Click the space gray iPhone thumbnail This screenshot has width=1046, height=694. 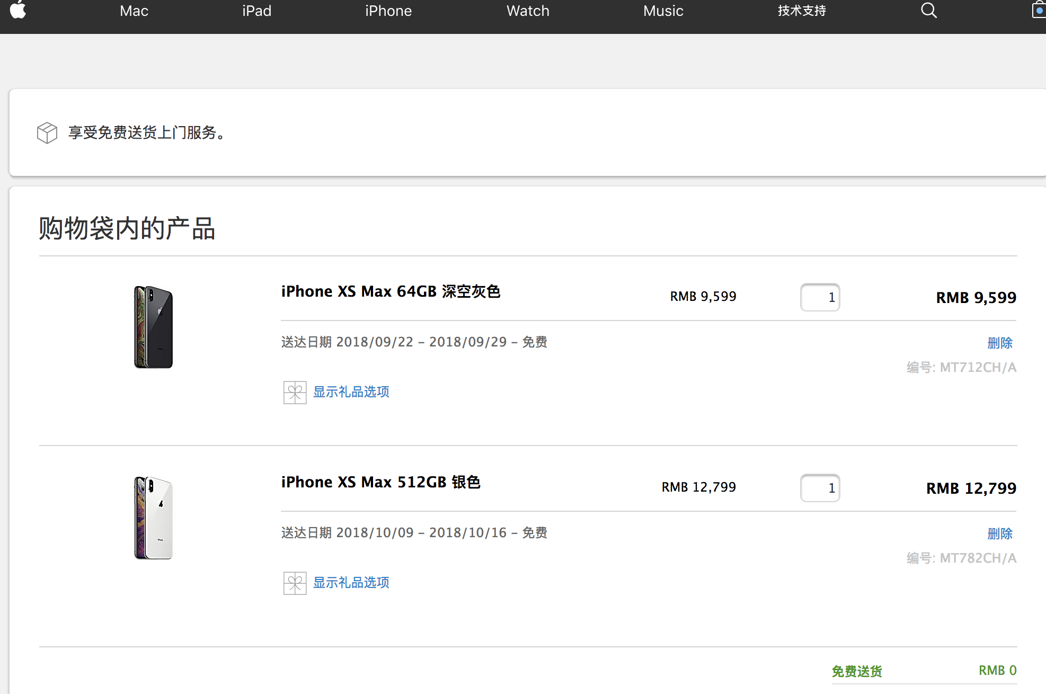tap(153, 327)
